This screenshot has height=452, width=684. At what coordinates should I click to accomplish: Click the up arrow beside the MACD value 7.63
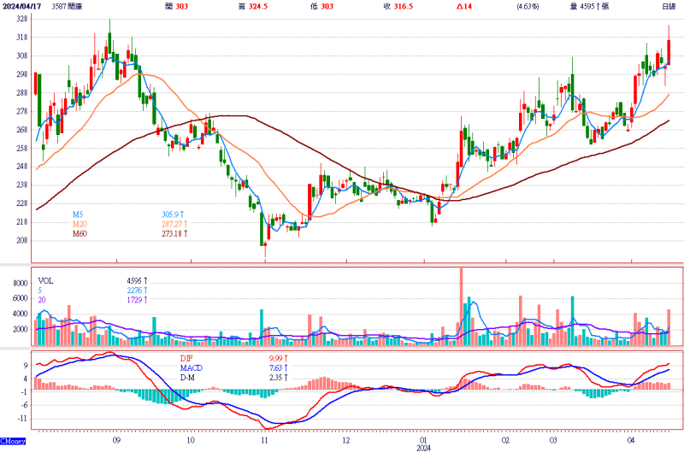tap(285, 367)
